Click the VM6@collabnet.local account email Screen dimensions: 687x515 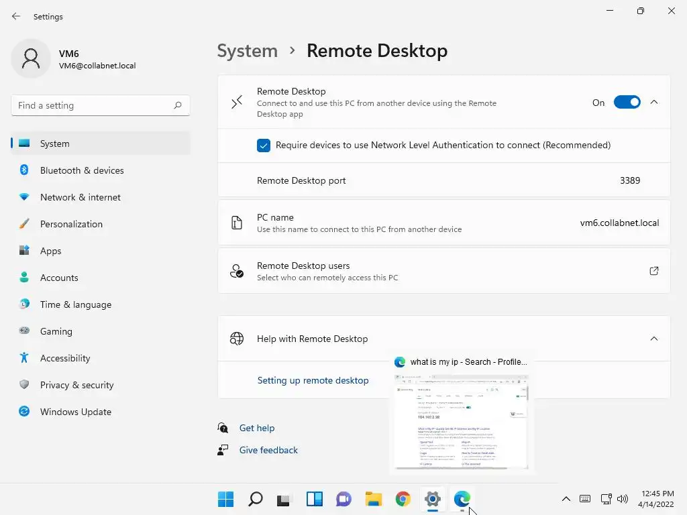tap(97, 66)
